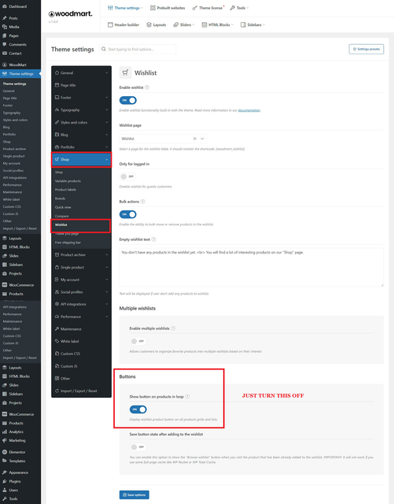This screenshot has width=394, height=504.
Task: Open the Wishlist page dropdown
Action: click(202, 139)
